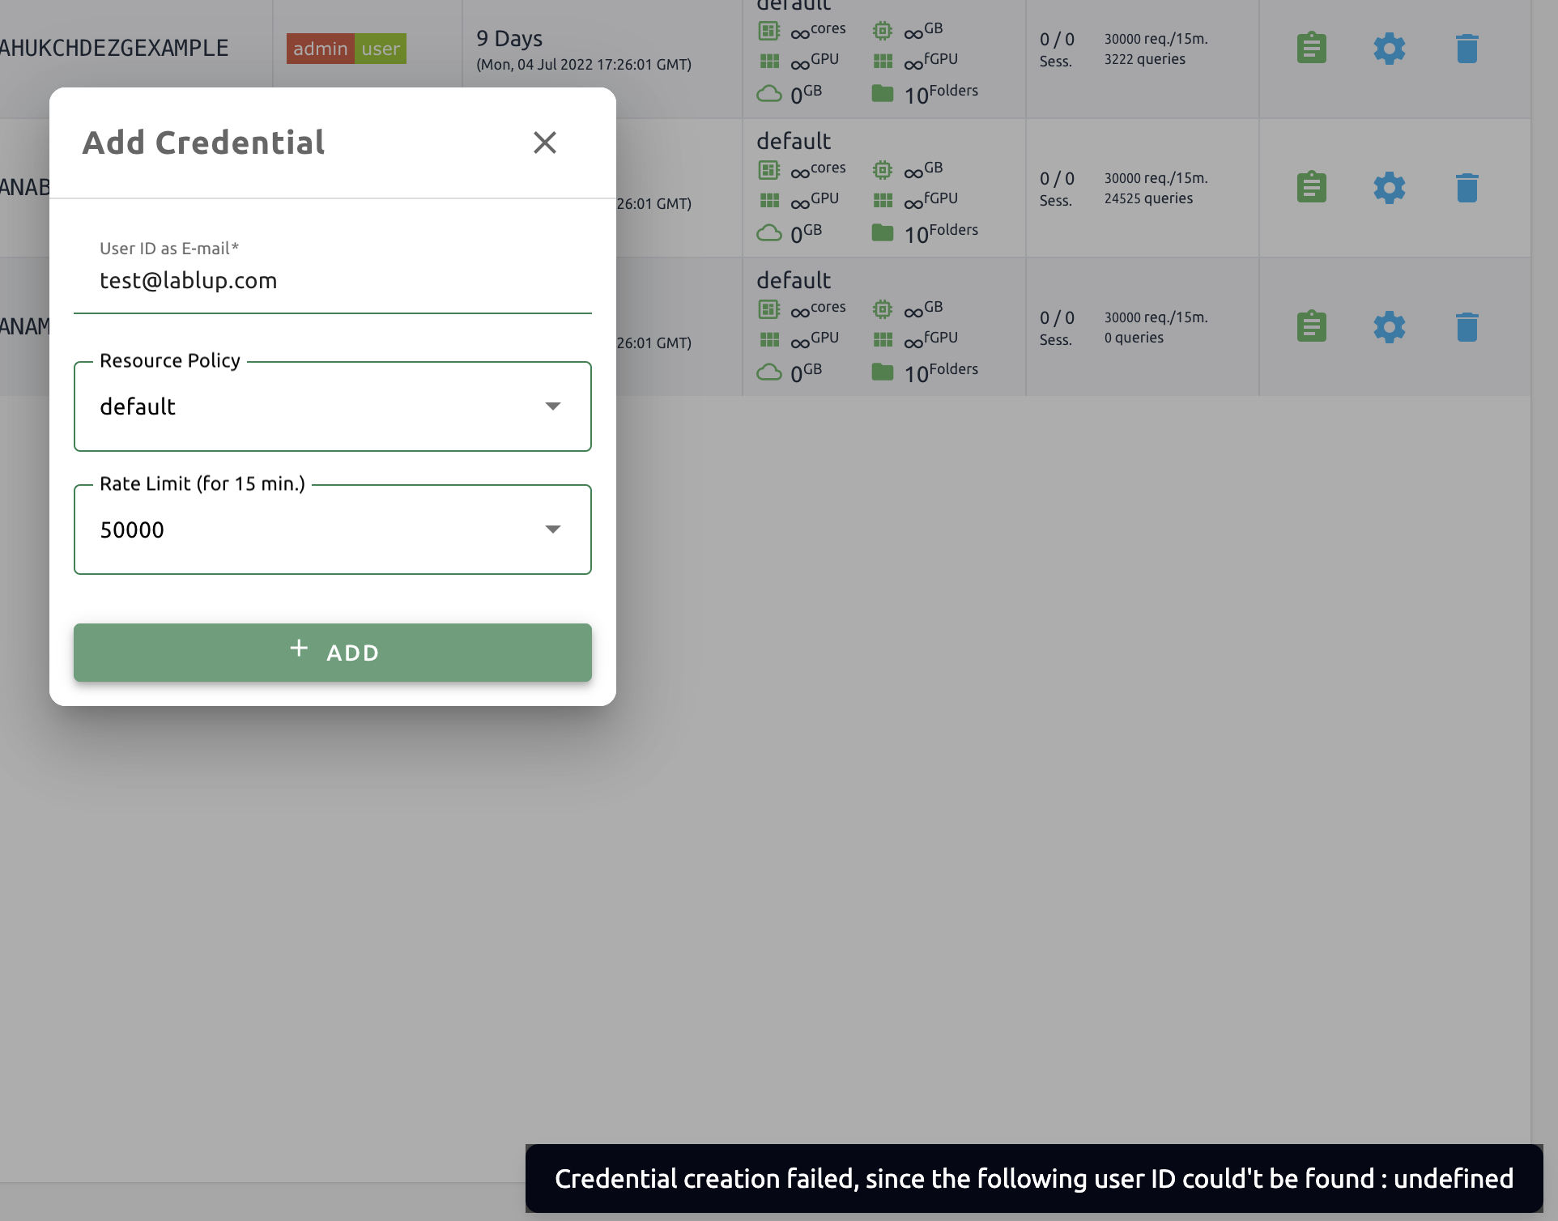This screenshot has width=1558, height=1221.
Task: Click the admin role badge
Action: pos(320,49)
